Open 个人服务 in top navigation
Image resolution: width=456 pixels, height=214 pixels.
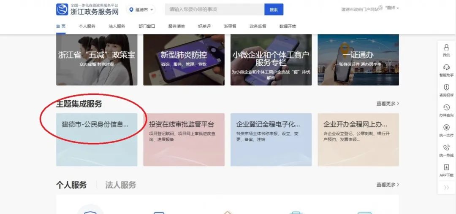87,26
